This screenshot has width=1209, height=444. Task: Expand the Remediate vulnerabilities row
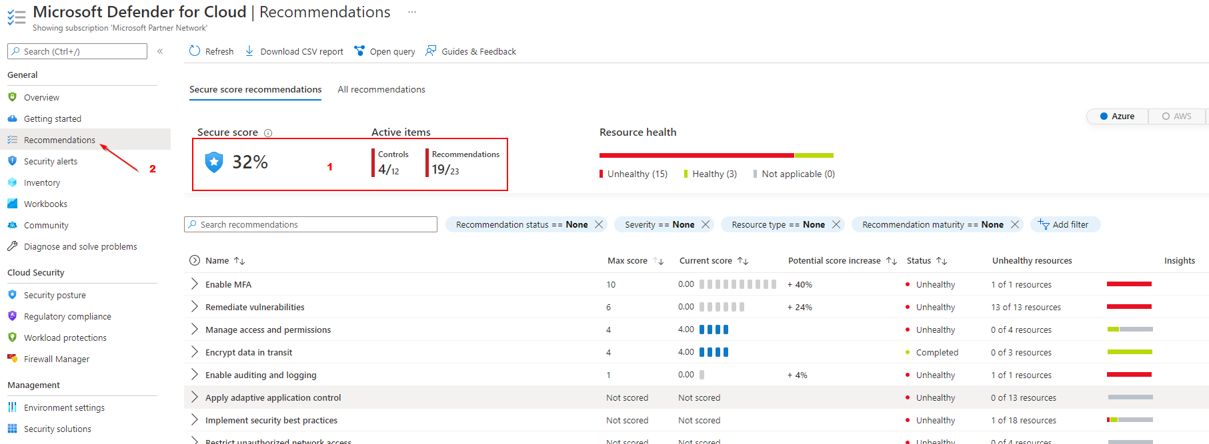coord(194,306)
